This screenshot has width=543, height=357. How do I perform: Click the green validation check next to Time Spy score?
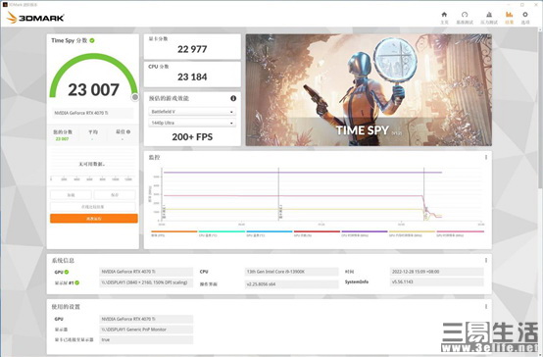(x=92, y=40)
